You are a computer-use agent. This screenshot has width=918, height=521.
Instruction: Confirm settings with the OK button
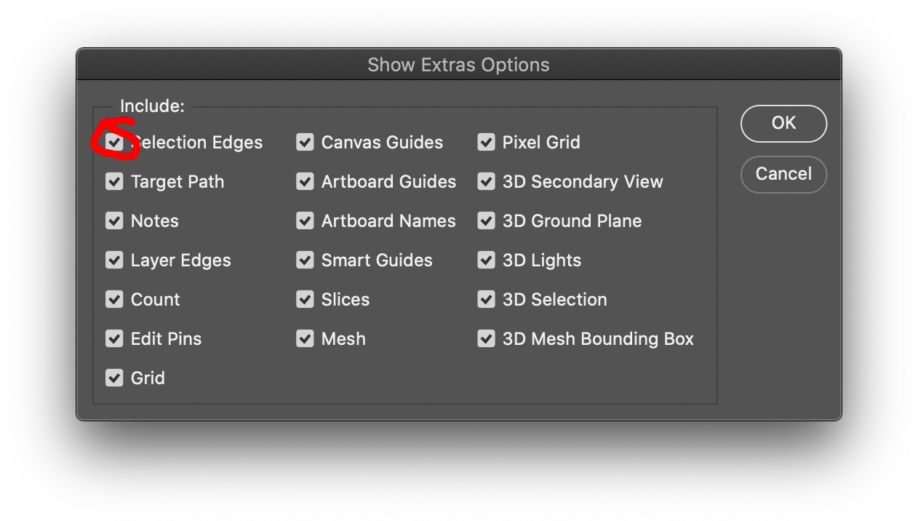[783, 123]
